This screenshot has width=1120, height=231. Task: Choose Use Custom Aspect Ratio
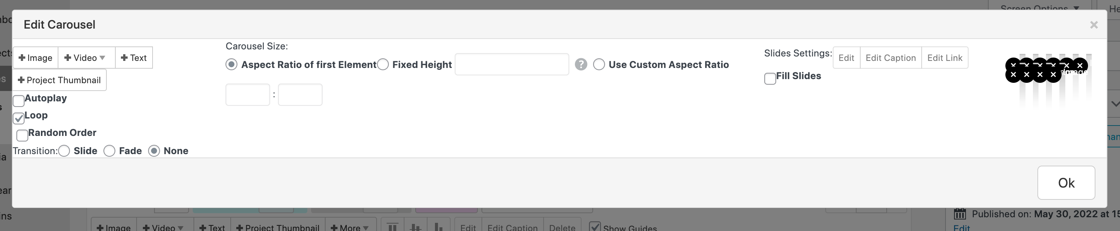point(599,65)
